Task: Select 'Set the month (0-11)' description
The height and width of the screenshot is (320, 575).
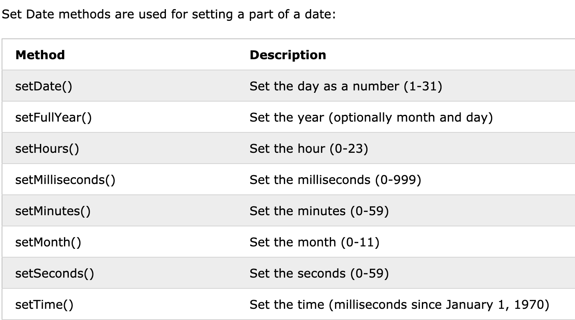Action: coord(314,242)
